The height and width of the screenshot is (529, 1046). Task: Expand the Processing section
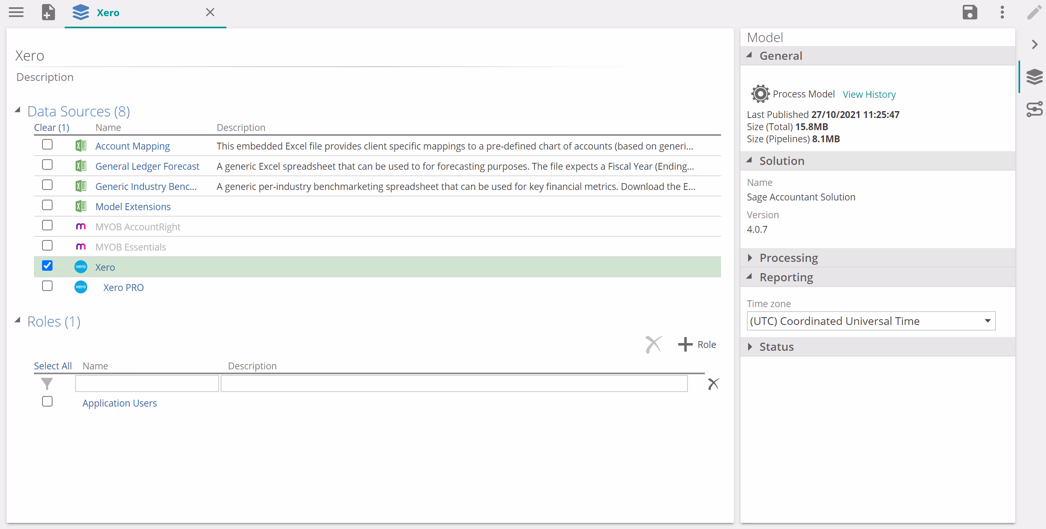[x=788, y=258]
